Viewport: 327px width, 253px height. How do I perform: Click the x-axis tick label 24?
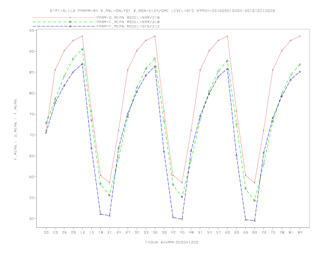click(118, 232)
